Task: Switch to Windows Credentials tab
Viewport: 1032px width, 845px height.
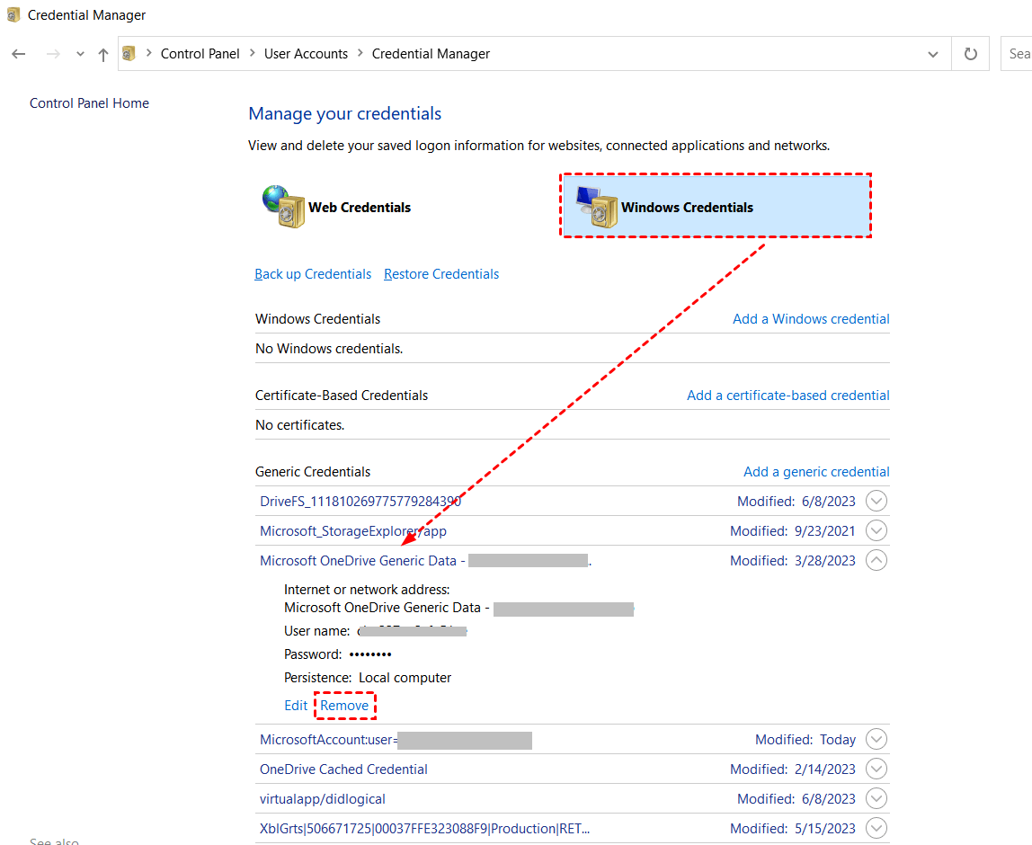Action: (x=716, y=206)
